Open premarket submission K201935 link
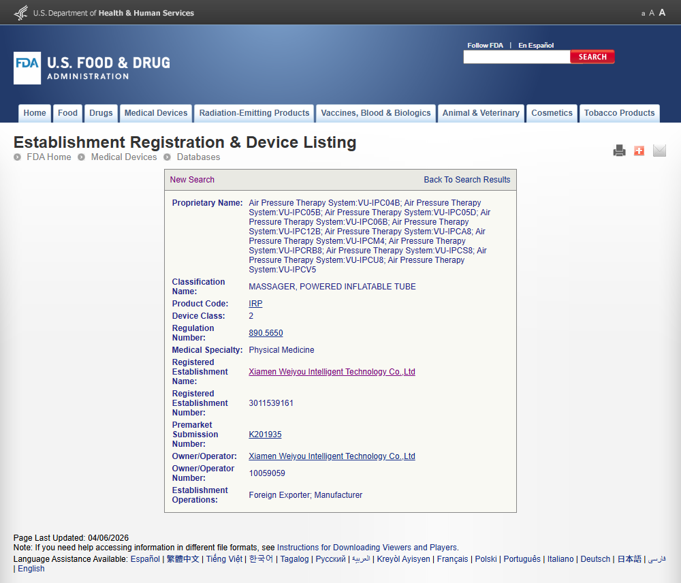Screen dimensions: 681x583 pos(265,435)
